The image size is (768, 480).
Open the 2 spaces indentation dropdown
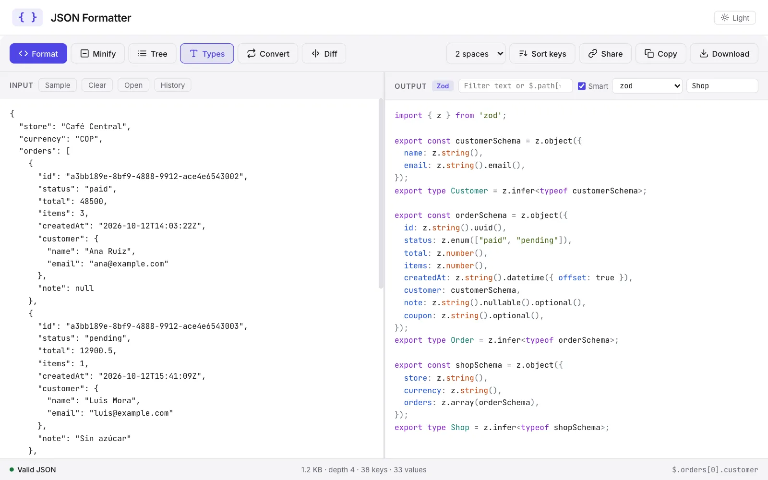[476, 54]
